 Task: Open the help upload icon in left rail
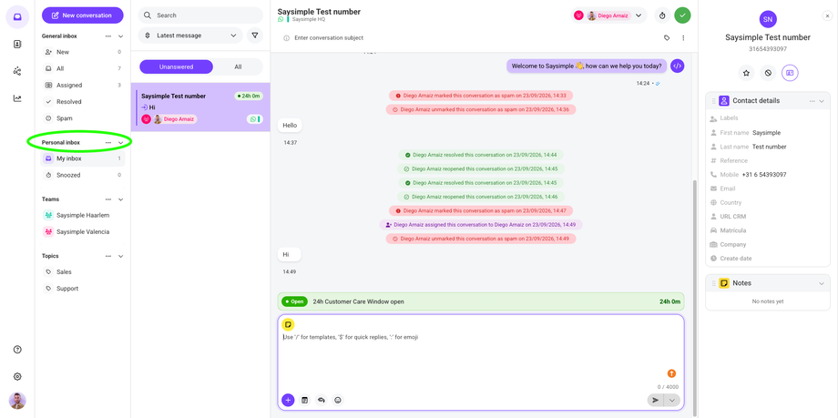[17, 350]
